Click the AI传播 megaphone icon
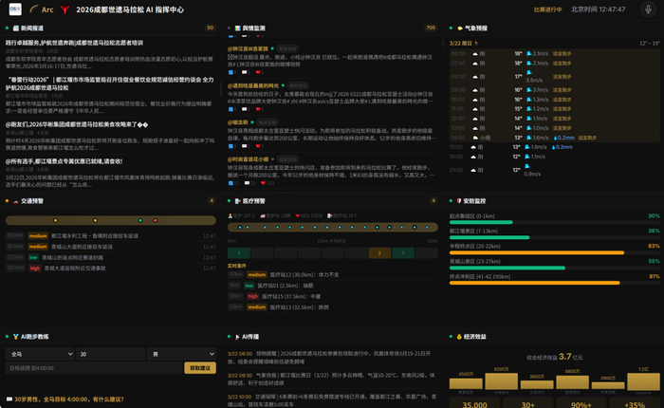Screen dimensions: 664x408 click(x=237, y=337)
